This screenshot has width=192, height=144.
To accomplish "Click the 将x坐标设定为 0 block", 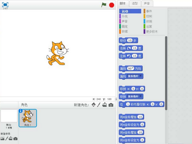I will click(132, 125).
